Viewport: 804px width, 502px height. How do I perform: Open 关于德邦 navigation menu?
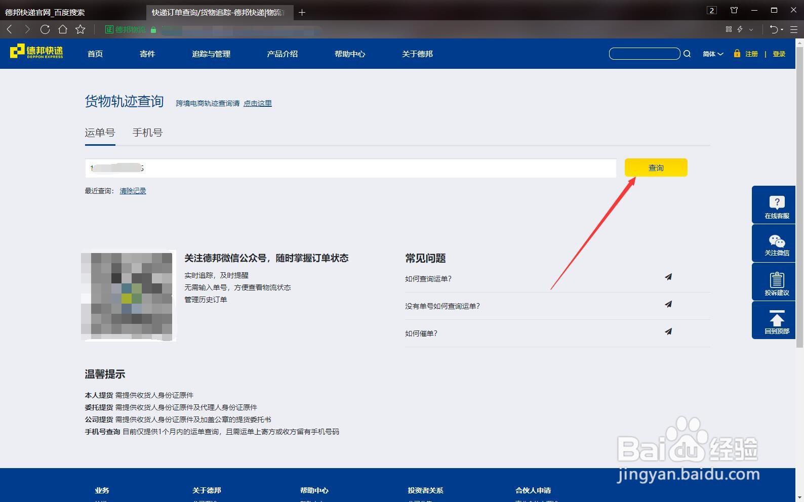pyautogui.click(x=417, y=54)
